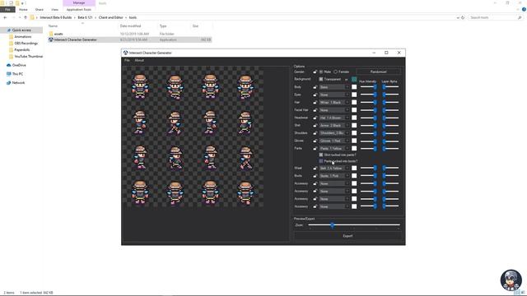The height and width of the screenshot is (296, 527).
Task: Open the Boots dropdown
Action: 334,176
